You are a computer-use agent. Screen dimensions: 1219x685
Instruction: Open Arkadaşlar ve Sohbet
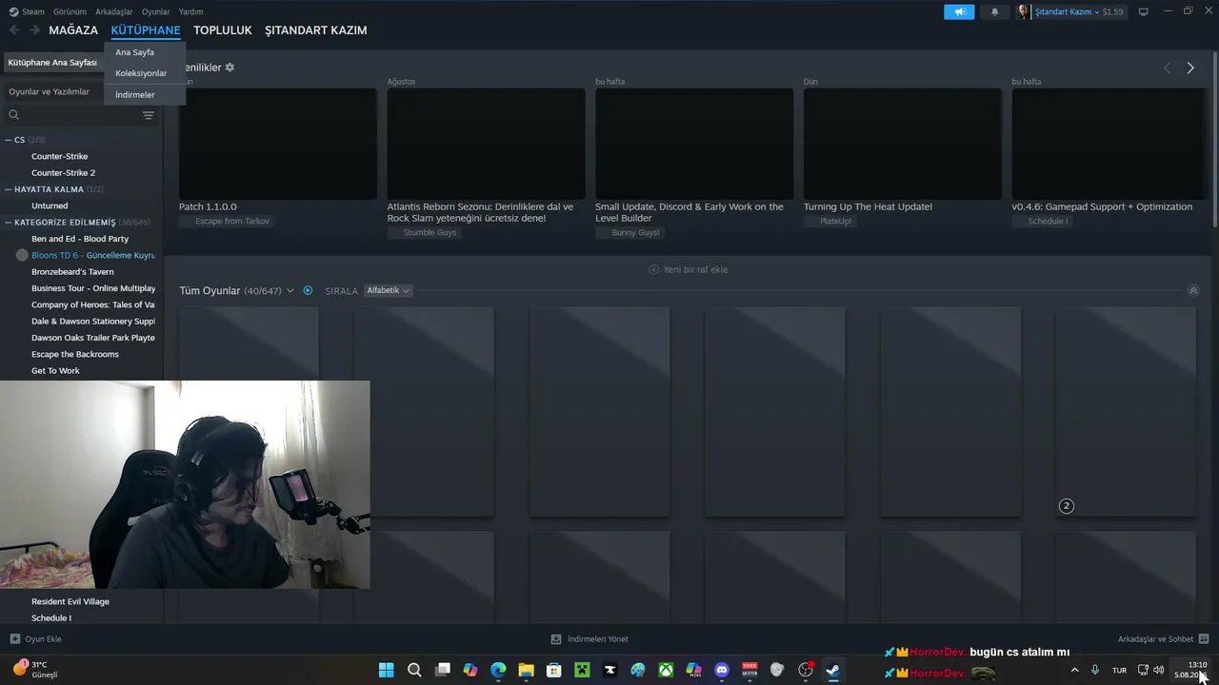coord(1164,639)
